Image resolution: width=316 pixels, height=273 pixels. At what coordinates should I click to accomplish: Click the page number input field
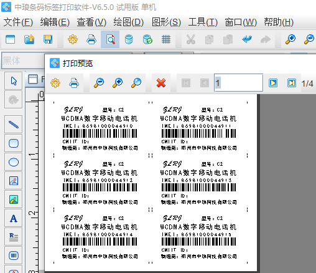click(x=239, y=83)
